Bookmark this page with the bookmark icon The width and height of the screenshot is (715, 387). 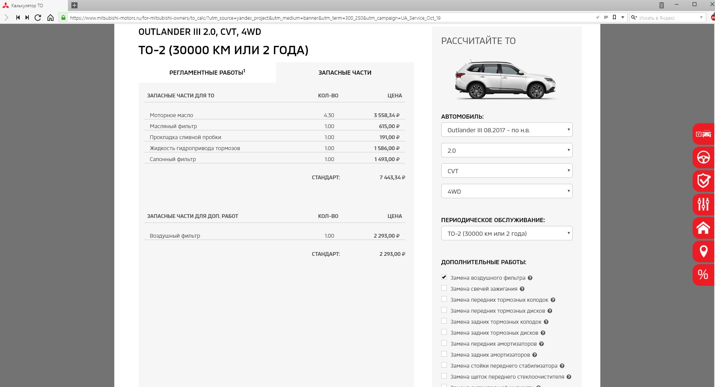pos(614,17)
